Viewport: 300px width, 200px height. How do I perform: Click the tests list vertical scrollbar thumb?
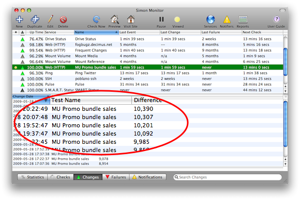[286, 62]
